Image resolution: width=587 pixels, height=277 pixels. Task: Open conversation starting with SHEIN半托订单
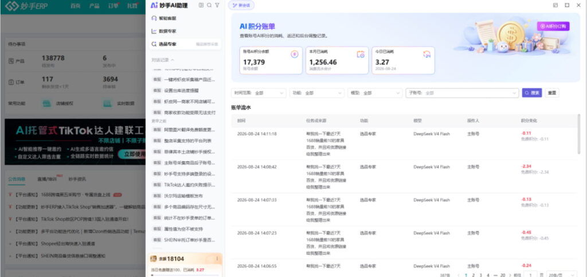click(189, 240)
